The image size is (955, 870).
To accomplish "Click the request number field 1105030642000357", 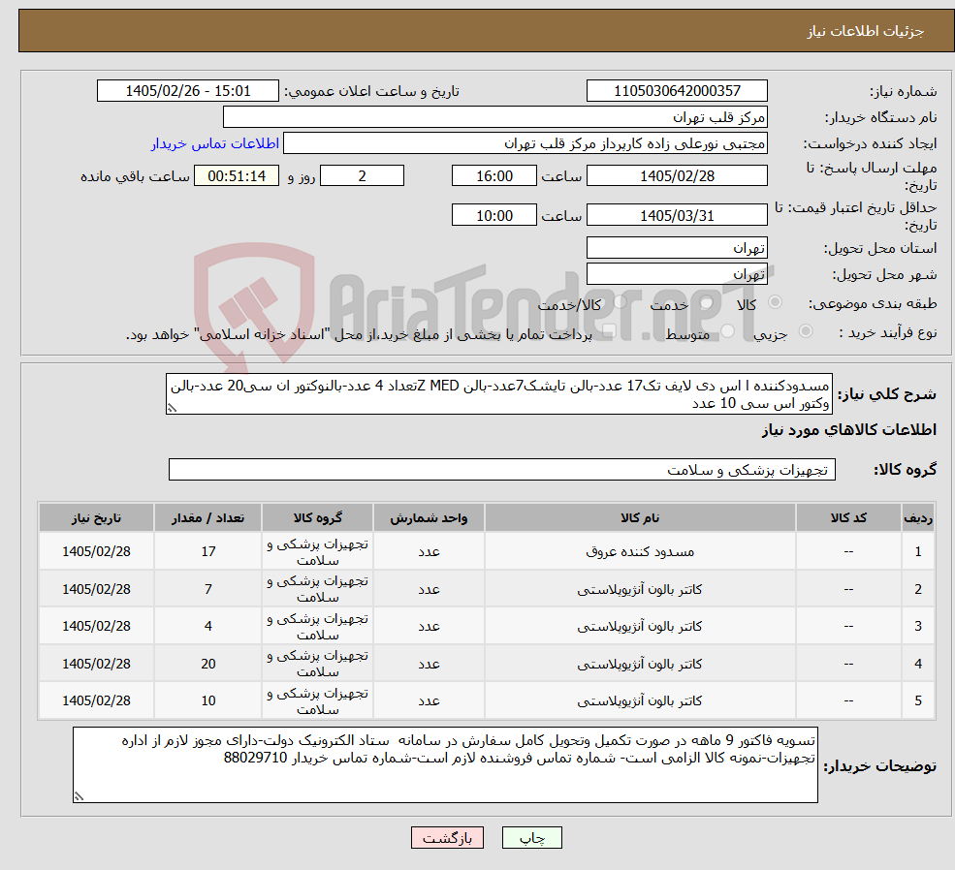I will pos(677,91).
